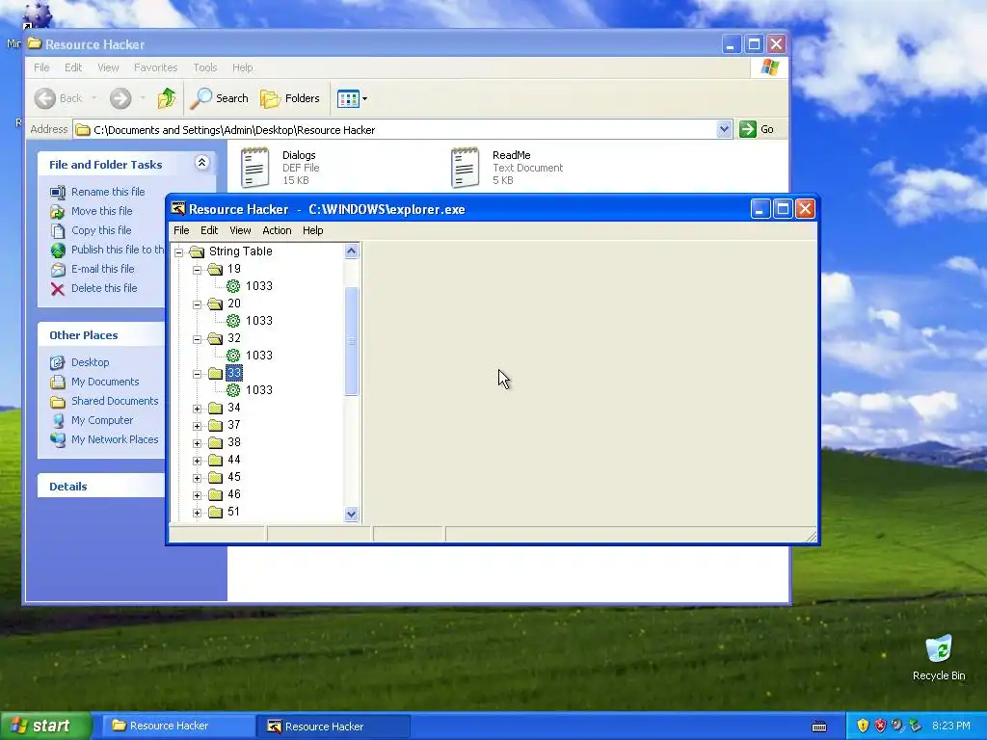Select the folder icon for 34

215,408
